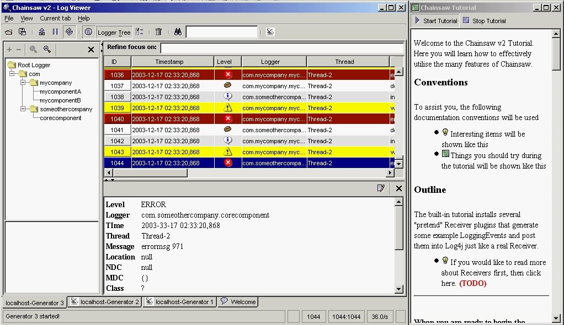Viewport: 564px width, 325px height.
Task: Toggle the circular arrows scroll-to-bottom button
Action: pos(69,32)
